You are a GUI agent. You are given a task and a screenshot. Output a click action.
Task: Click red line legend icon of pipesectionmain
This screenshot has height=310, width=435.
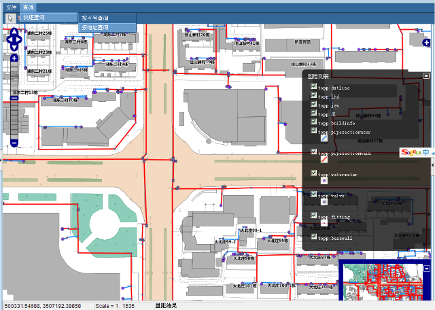(x=324, y=159)
